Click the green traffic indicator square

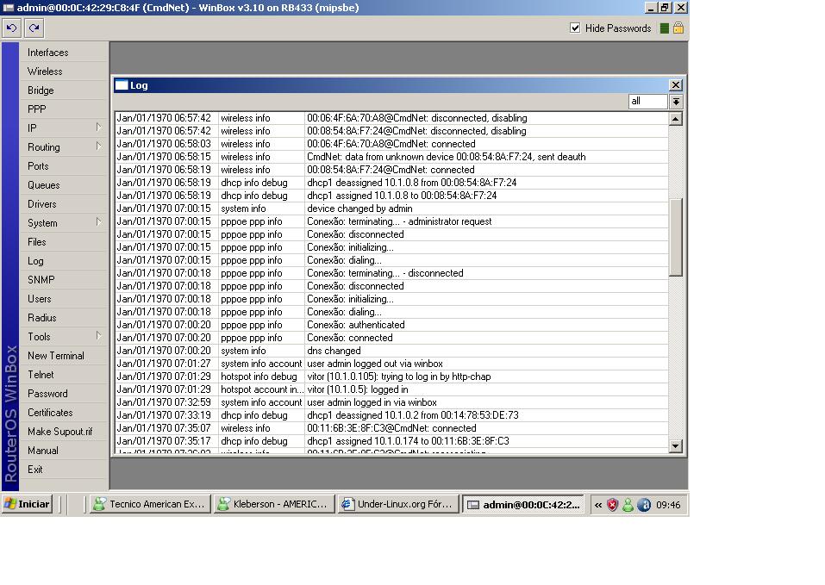[x=665, y=28]
